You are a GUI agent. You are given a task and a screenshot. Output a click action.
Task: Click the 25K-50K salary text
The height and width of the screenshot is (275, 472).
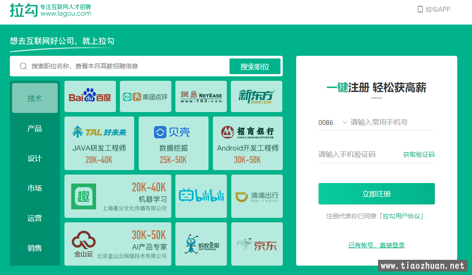(174, 160)
